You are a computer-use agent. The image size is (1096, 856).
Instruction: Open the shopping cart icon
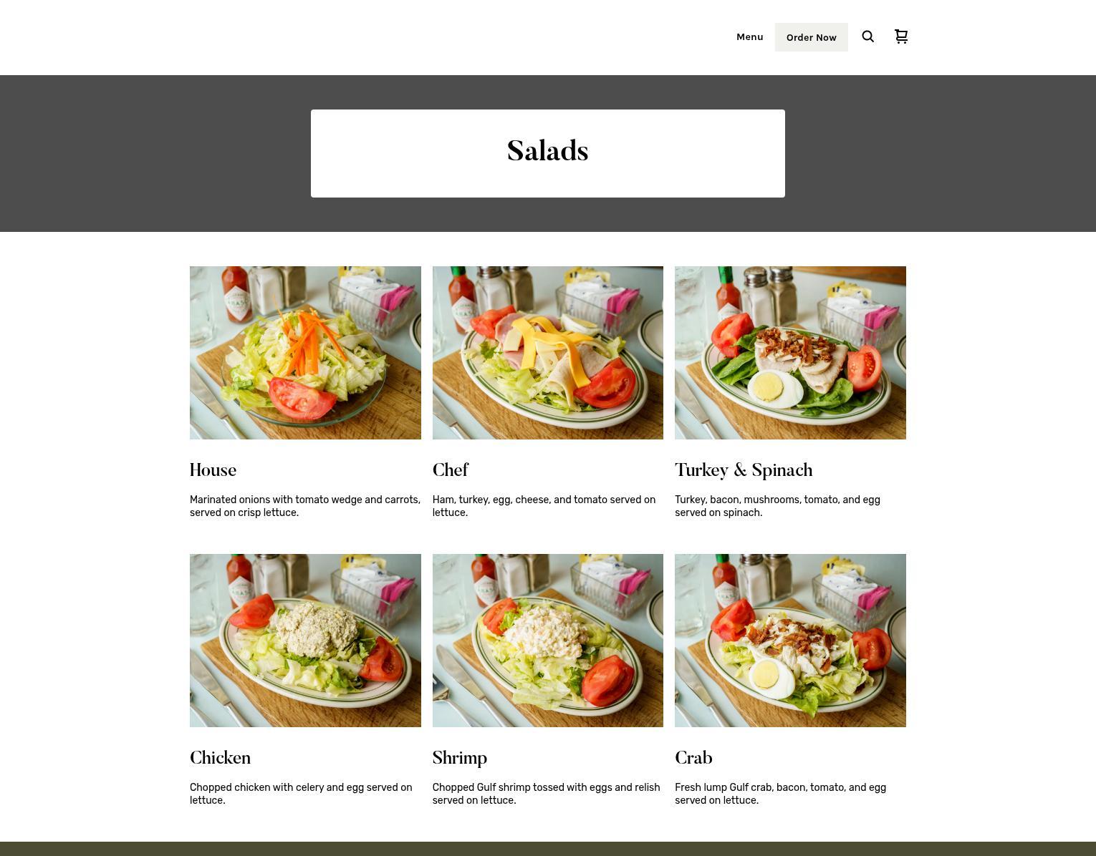pyautogui.click(x=901, y=37)
